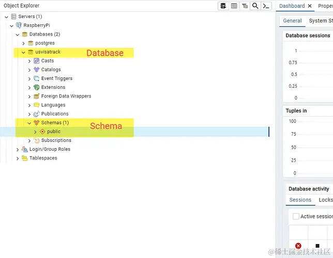Click the postgres database icon
Screen dimensions: 333x258
pyautogui.click(x=31, y=43)
